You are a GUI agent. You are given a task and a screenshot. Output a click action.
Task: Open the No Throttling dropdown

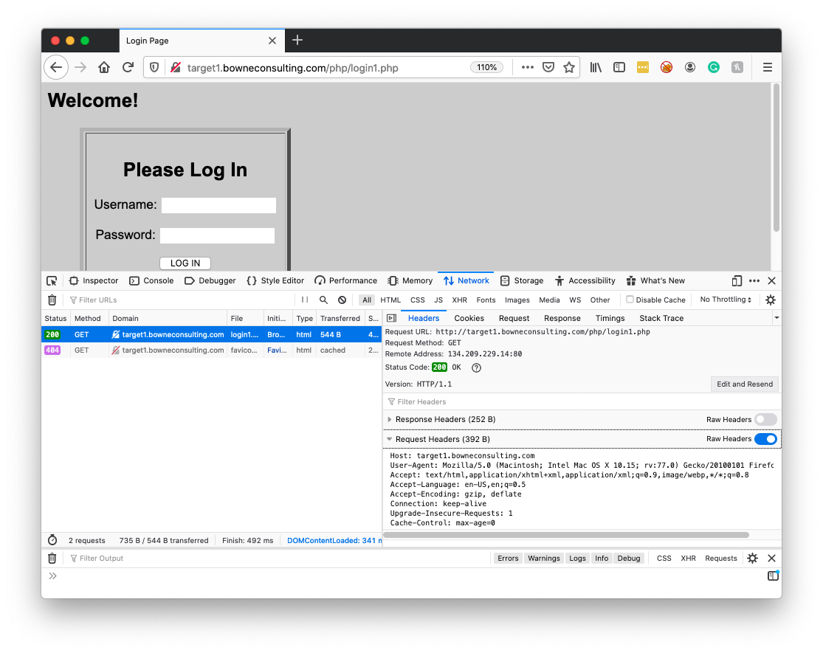(x=726, y=300)
